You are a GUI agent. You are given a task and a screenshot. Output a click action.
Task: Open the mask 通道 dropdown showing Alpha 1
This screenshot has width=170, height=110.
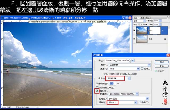pyautogui.click(x=136, y=102)
